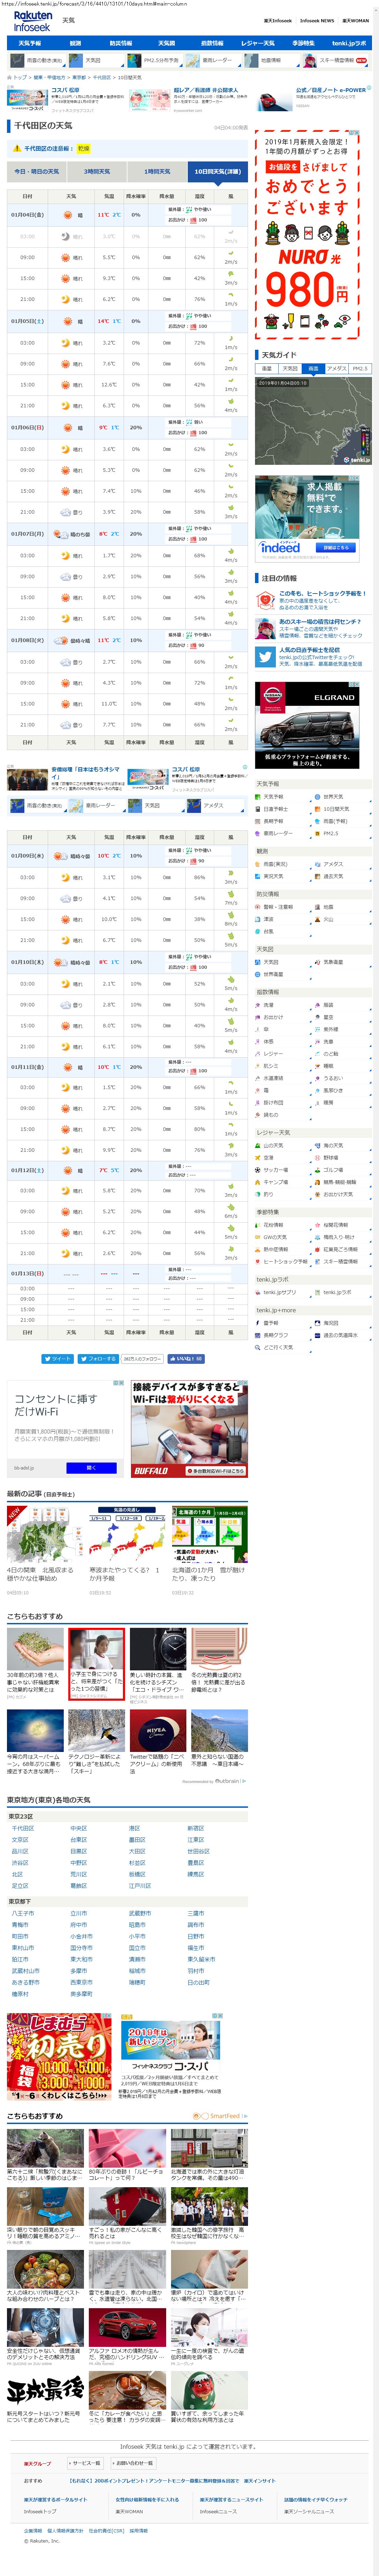The width and height of the screenshot is (379, 2576).
Task: Click the キャンプ場 tent icon
Action: point(258,1182)
